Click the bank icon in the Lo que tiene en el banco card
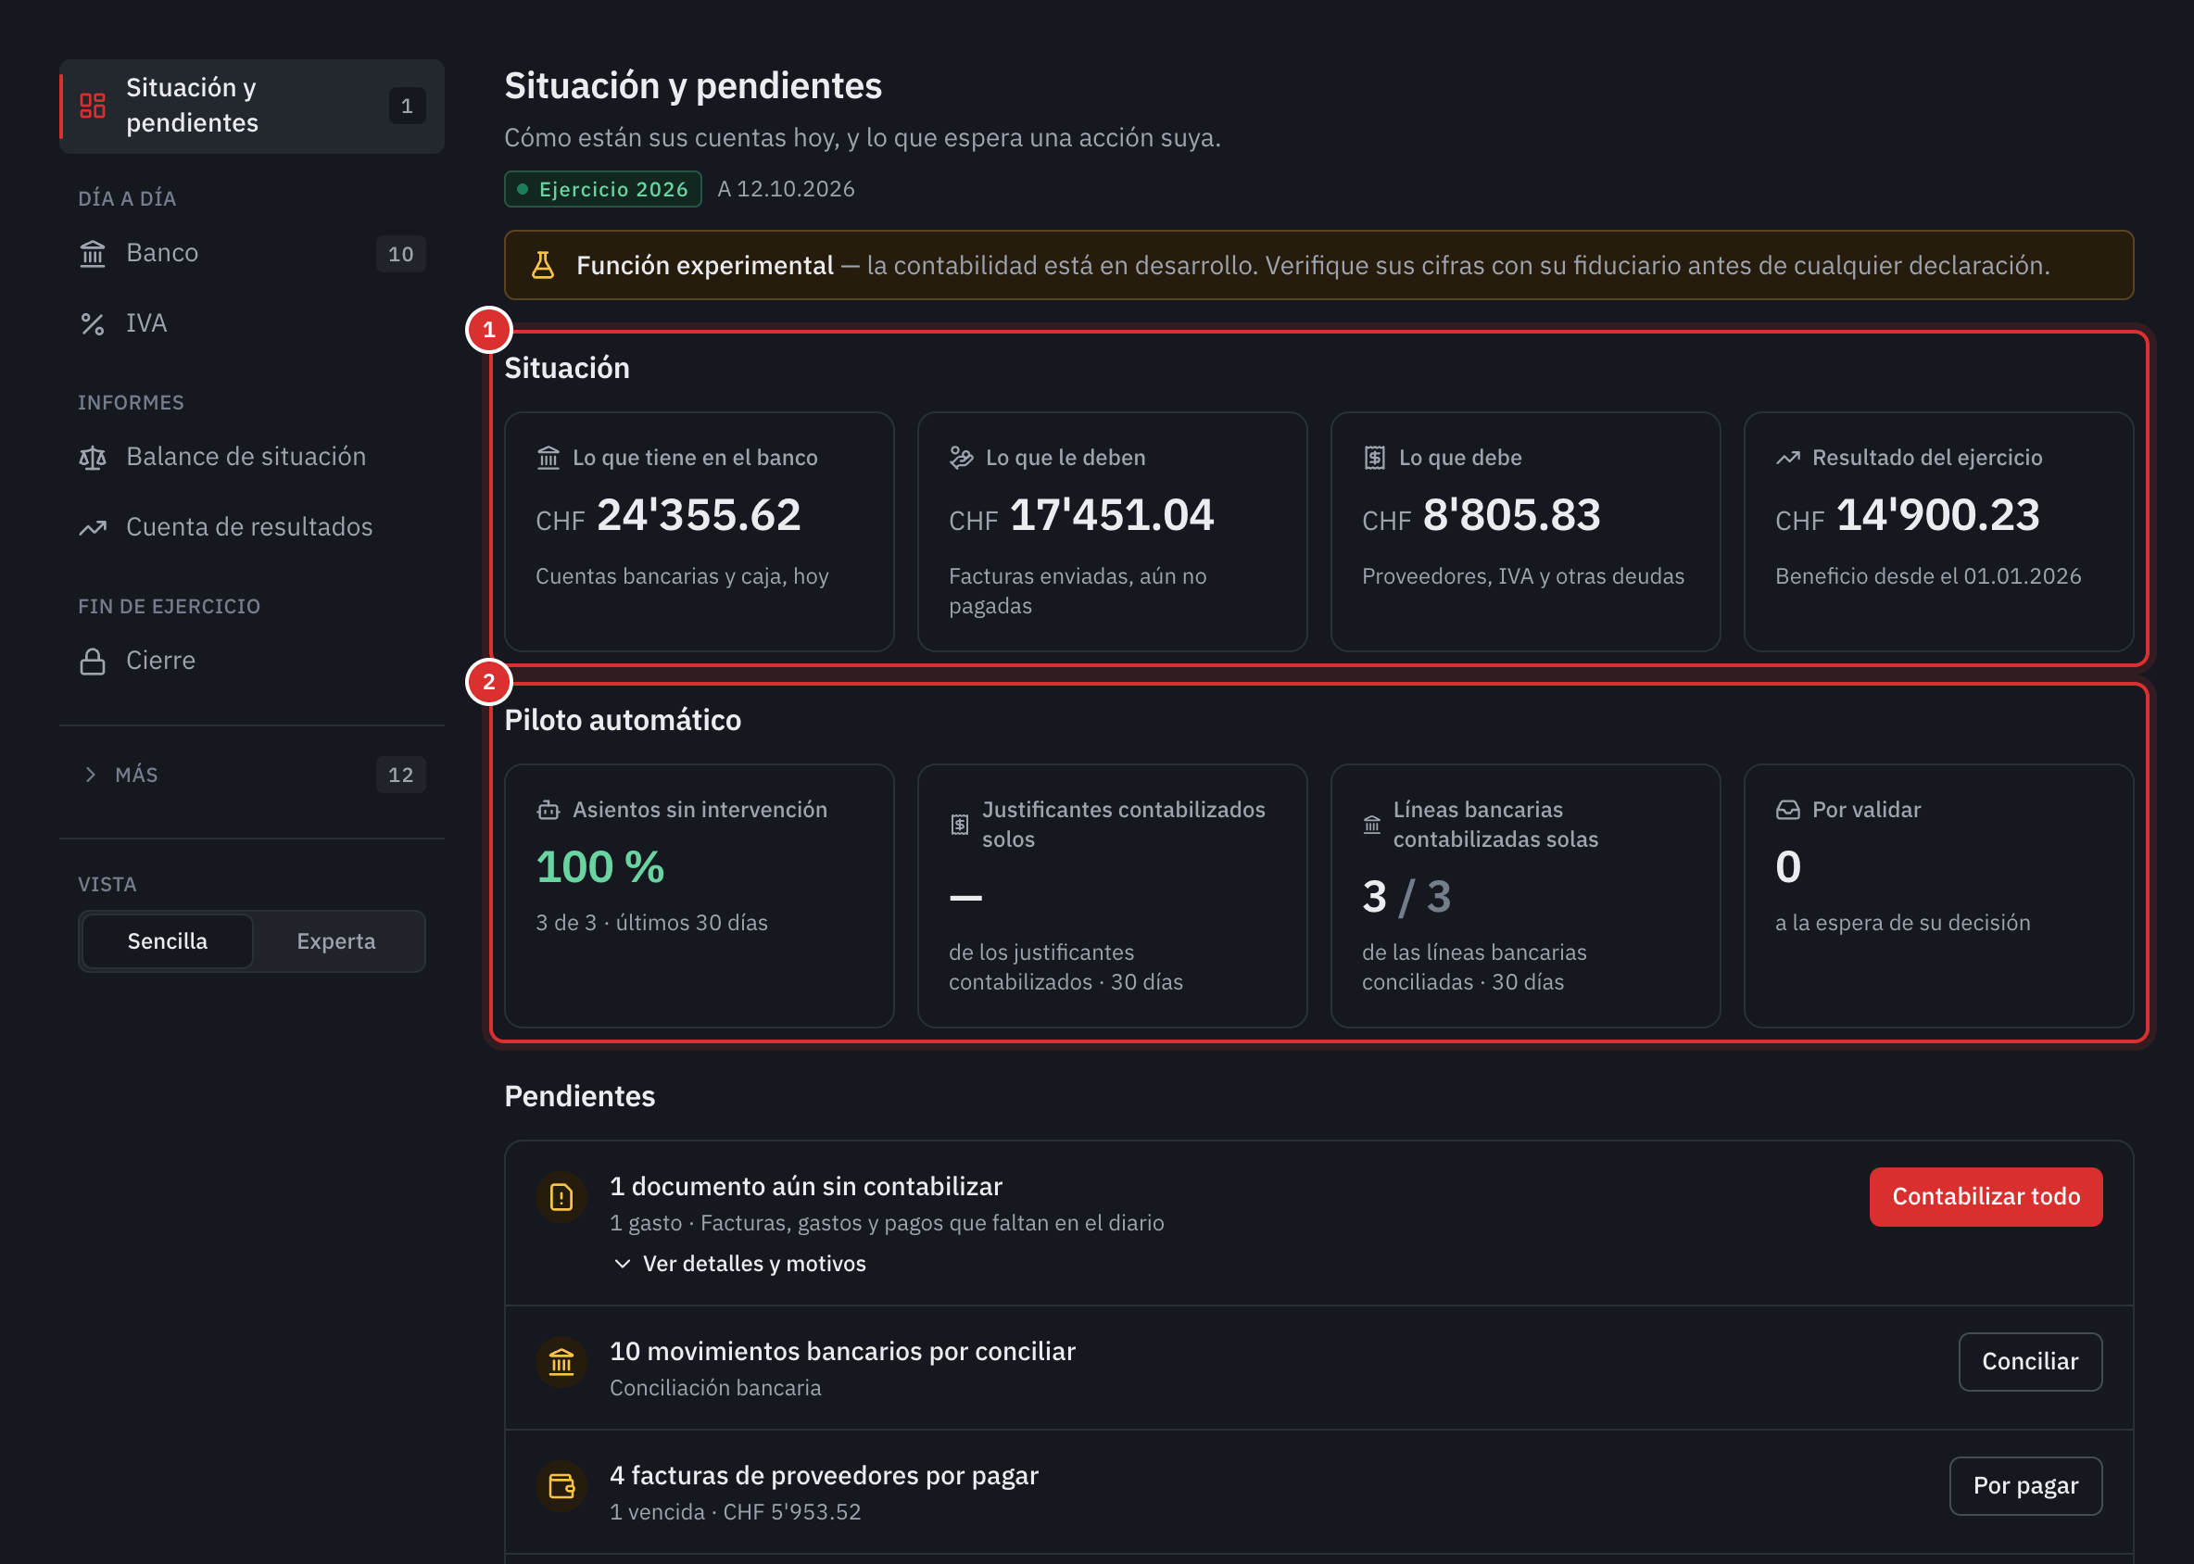Image resolution: width=2194 pixels, height=1564 pixels. pyautogui.click(x=548, y=458)
